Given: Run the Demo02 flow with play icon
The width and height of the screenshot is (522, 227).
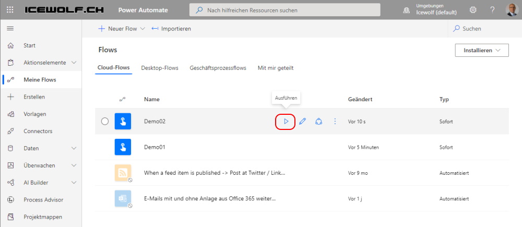Looking at the screenshot, I should pyautogui.click(x=286, y=122).
